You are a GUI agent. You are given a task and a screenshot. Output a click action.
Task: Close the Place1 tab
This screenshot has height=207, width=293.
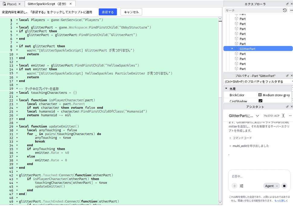20,4
